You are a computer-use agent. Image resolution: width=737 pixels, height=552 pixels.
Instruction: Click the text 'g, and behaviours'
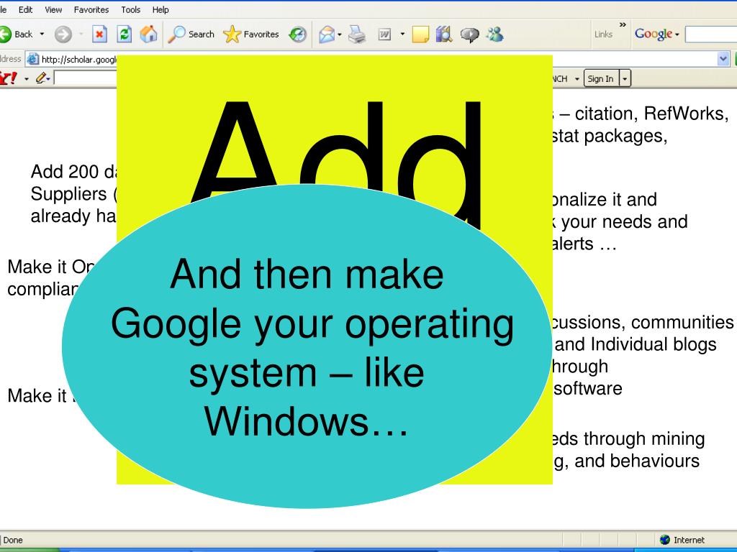point(627,461)
